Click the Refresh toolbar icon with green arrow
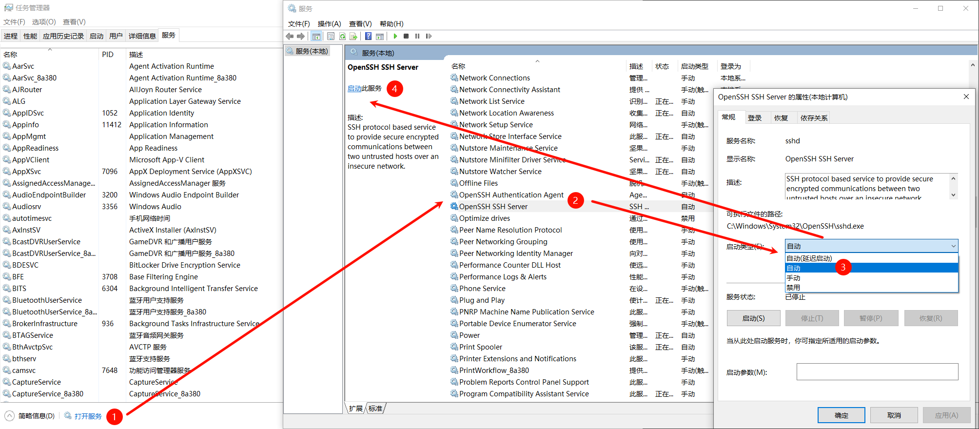This screenshot has width=979, height=429. click(x=342, y=36)
